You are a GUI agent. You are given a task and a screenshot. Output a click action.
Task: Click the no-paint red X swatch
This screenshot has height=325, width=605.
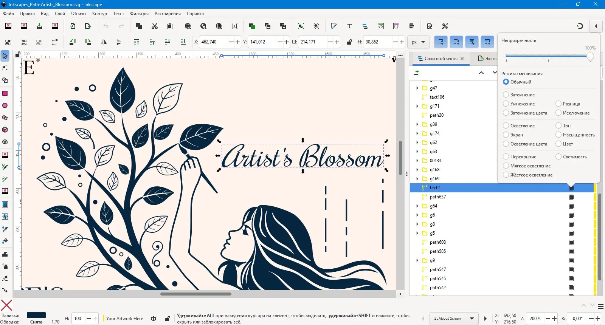pyautogui.click(x=6, y=305)
